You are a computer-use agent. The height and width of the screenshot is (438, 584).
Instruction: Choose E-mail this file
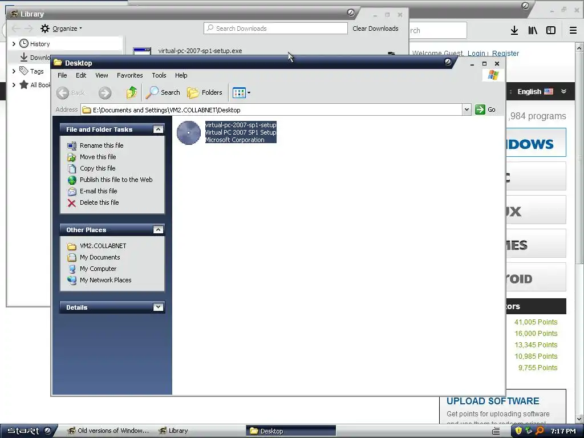pos(98,191)
